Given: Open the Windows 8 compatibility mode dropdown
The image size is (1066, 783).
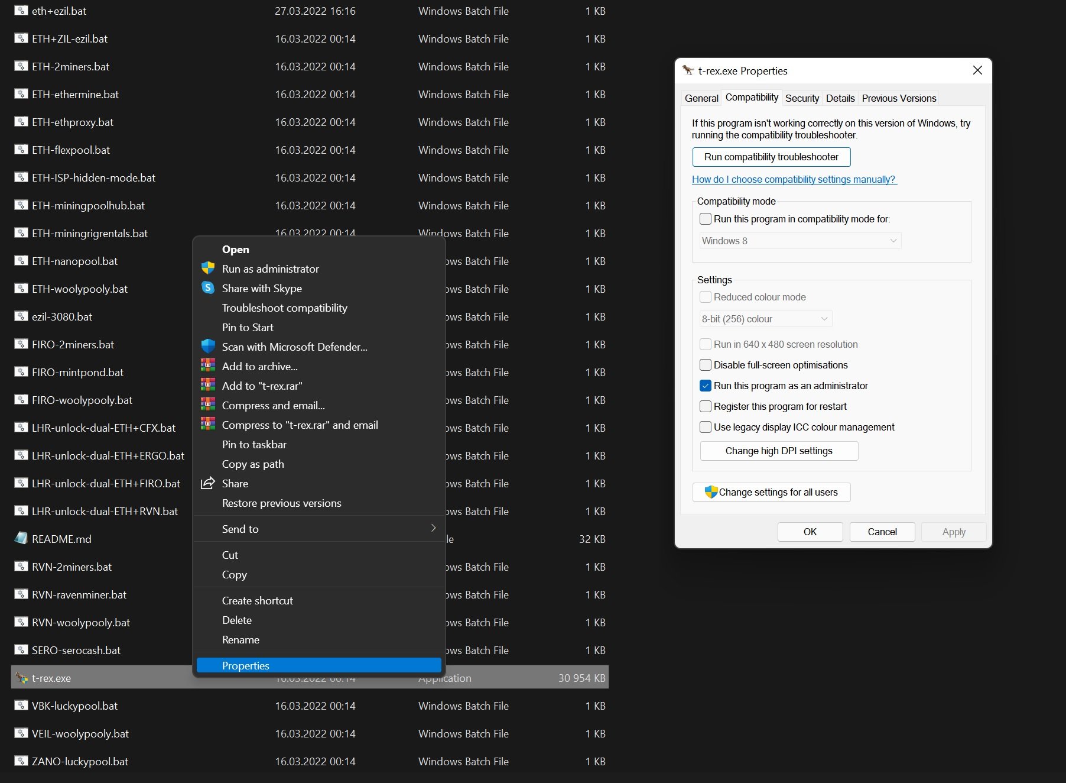Looking at the screenshot, I should click(800, 241).
